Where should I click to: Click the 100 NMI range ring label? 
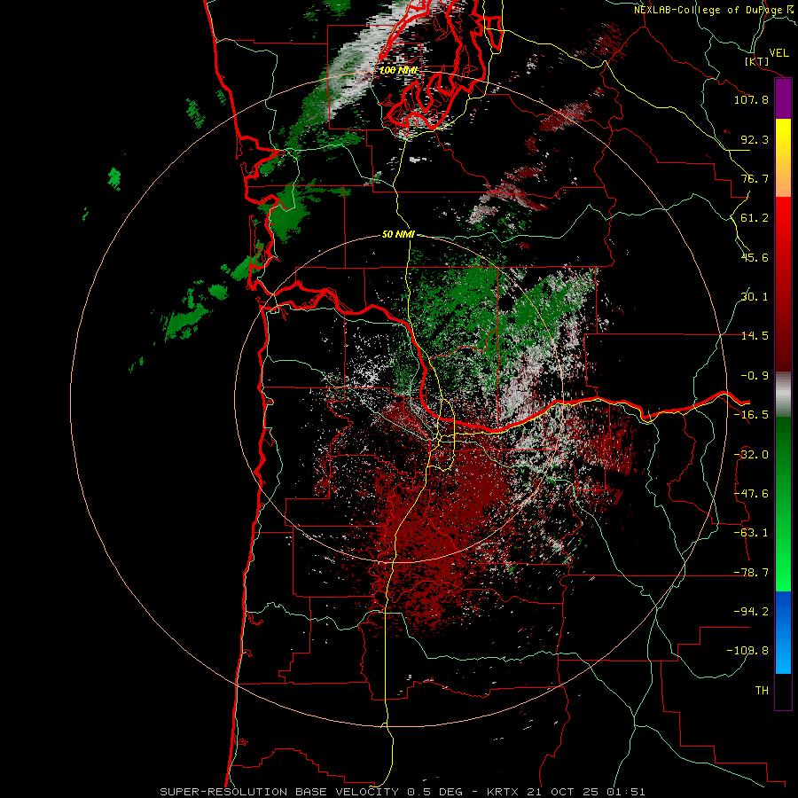(x=398, y=70)
